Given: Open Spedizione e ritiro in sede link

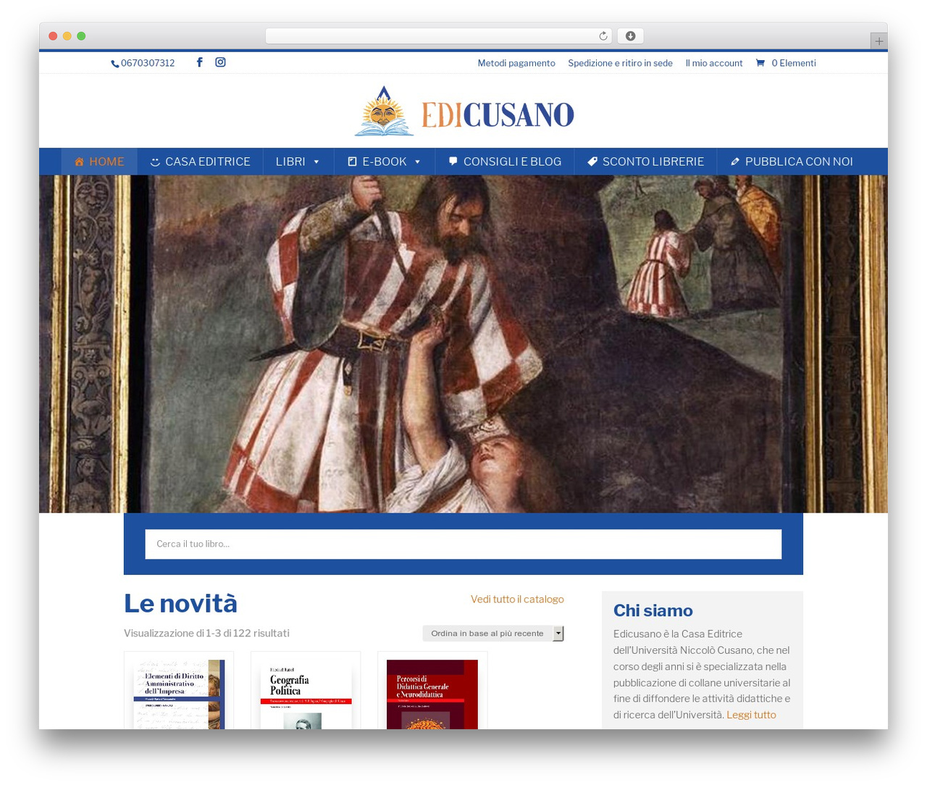Looking at the screenshot, I should coord(621,63).
